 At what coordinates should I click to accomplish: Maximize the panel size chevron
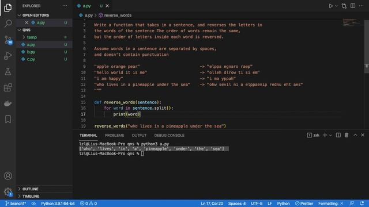(355, 135)
